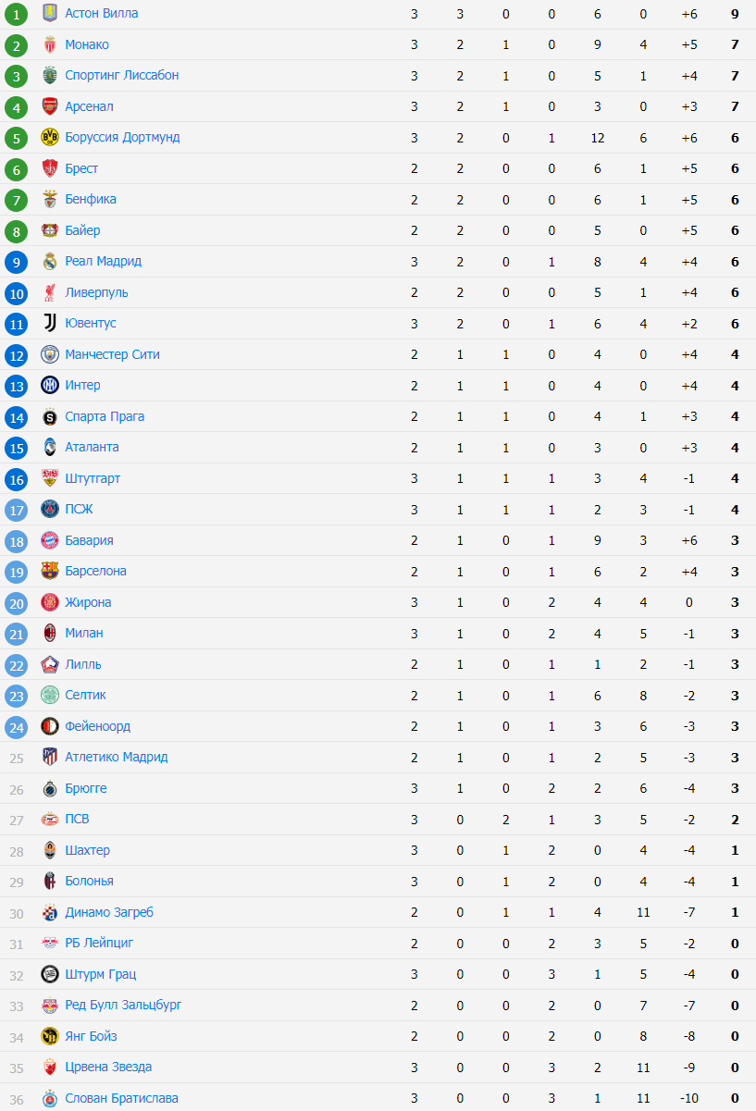Click the Barcelona crest icon
Screen dimensions: 756x1111
50,572
